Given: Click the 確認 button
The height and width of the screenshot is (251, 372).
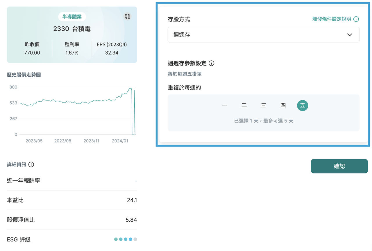Looking at the screenshot, I should [x=339, y=166].
